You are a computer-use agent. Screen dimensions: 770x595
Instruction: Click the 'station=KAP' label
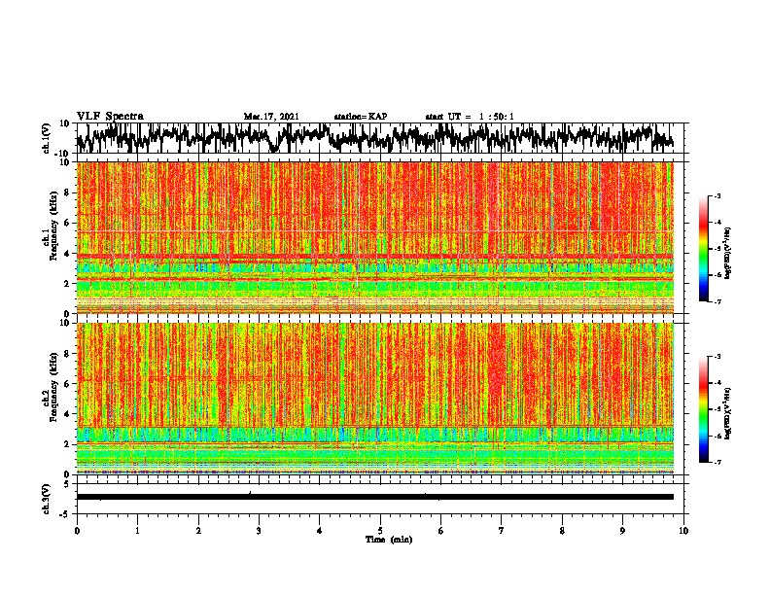(361, 117)
